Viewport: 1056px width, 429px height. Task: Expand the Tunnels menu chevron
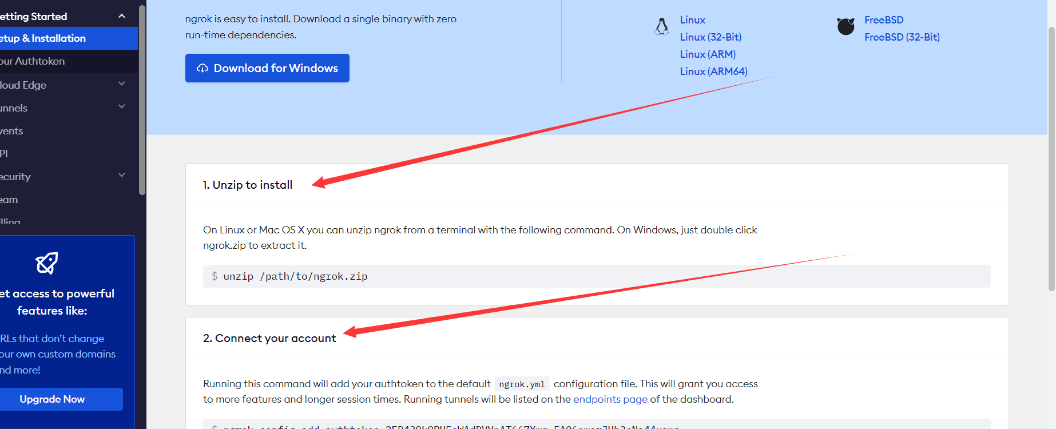(122, 107)
